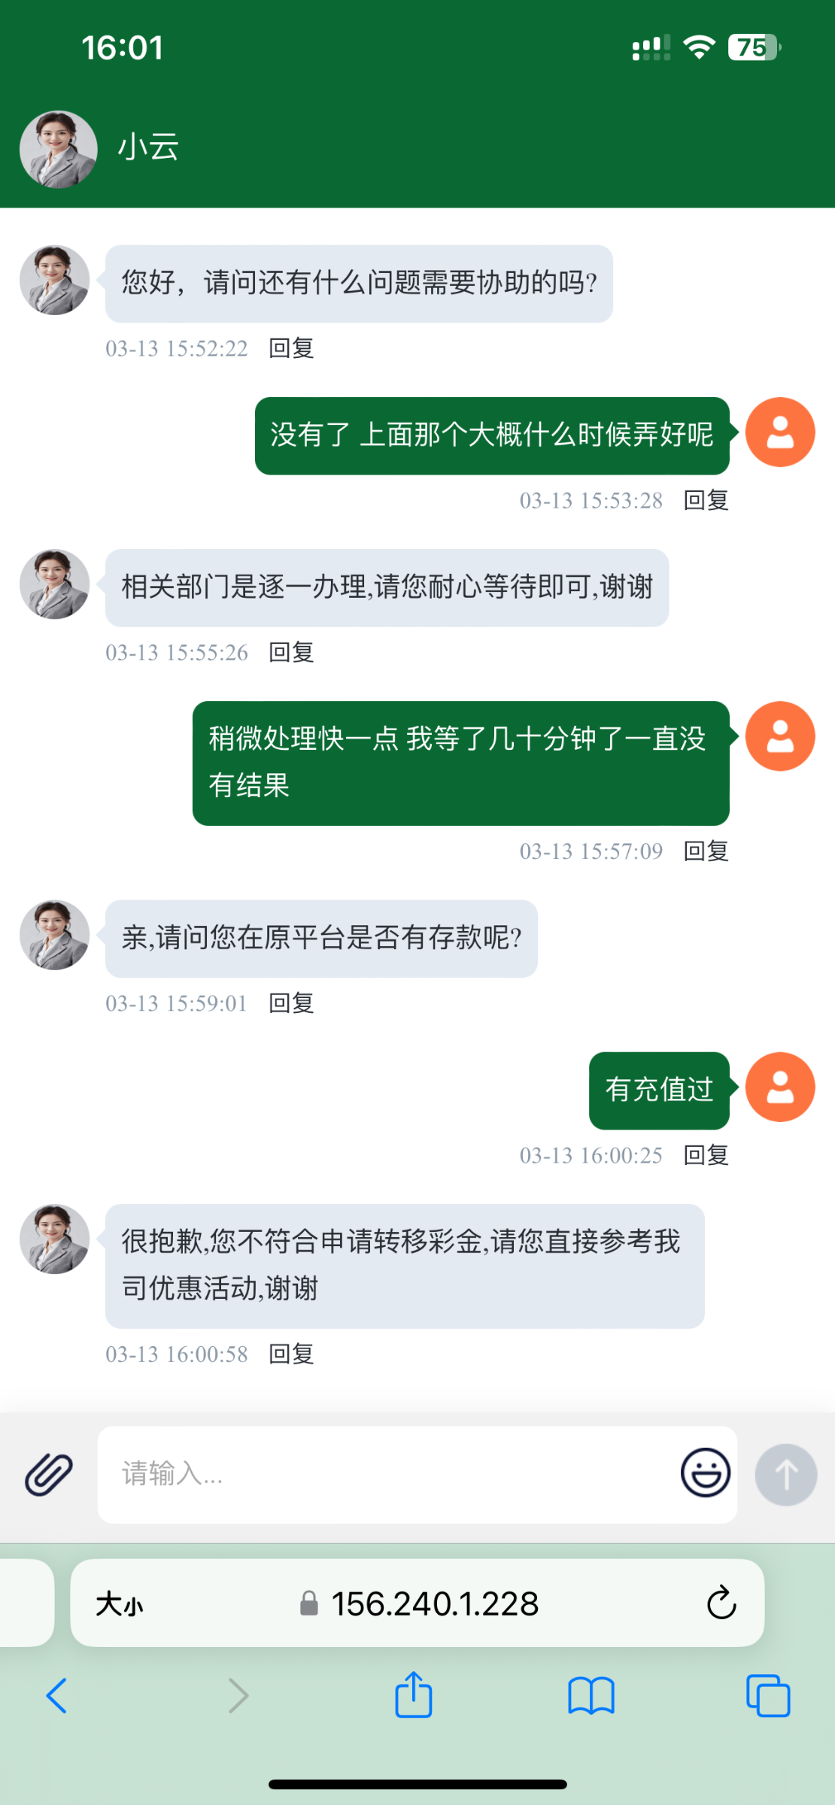
Task: Tap the Safari share icon
Action: tap(414, 1696)
